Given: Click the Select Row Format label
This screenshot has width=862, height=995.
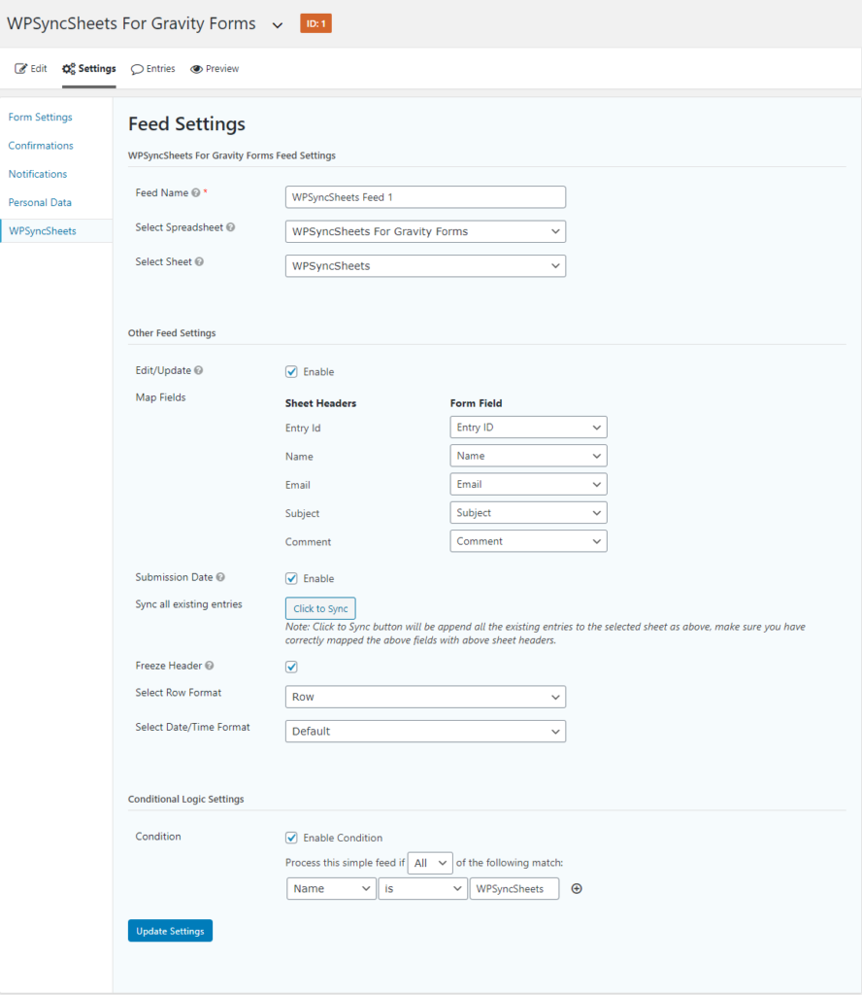Looking at the screenshot, I should (178, 692).
